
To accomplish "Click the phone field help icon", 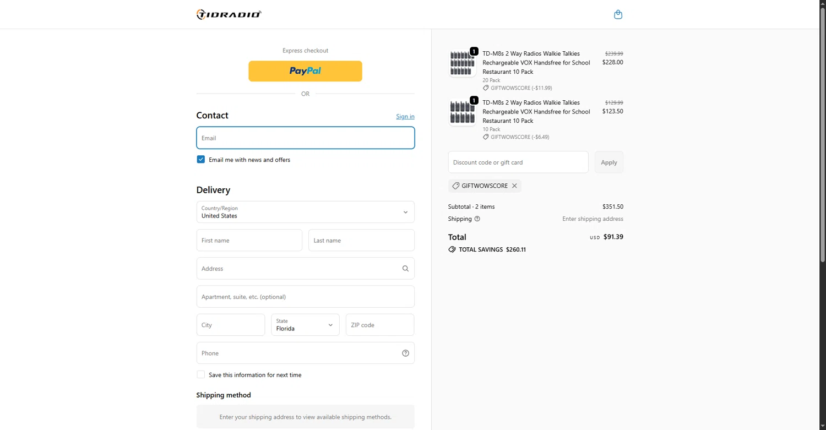I will [405, 353].
